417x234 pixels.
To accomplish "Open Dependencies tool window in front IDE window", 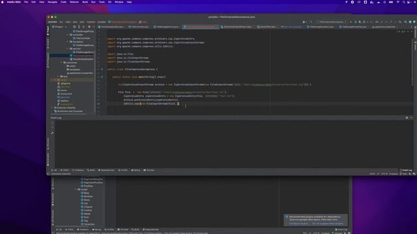I will 106,170.
